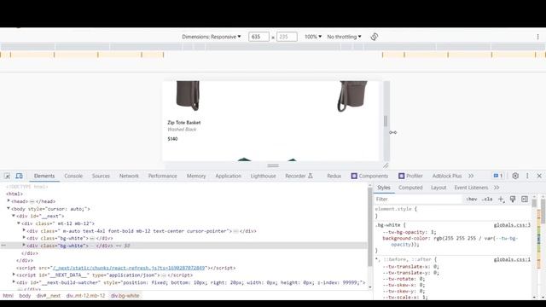Viewport: 546px width, 307px height.
Task: Click the bottom viewport resize handle
Action: pyautogui.click(x=273, y=165)
